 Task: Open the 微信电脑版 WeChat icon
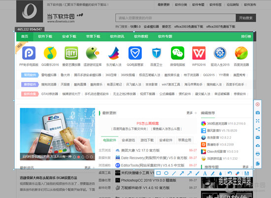coord(177,53)
